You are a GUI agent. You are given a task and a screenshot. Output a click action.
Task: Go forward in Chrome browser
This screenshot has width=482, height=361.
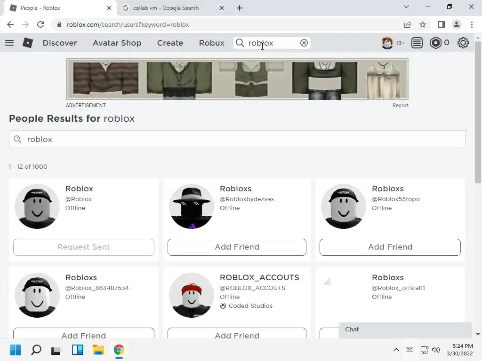(x=25, y=24)
